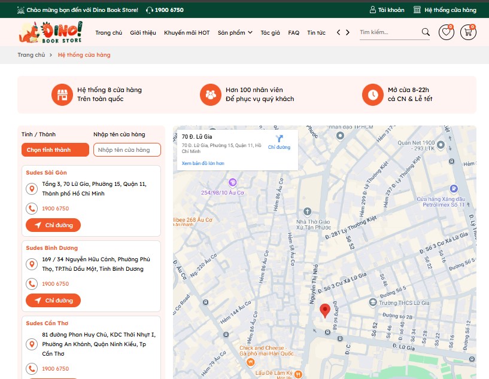Click the Tài khoản account link
This screenshot has height=379, width=489.
tap(387, 10)
